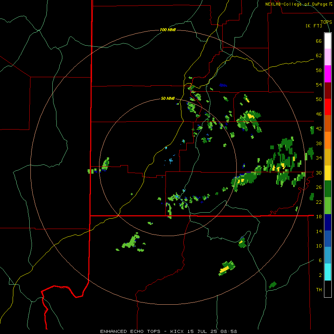This screenshot has height=334, width=334.
Task: Click the "50 NMI" range ring label
Action: pyautogui.click(x=168, y=98)
